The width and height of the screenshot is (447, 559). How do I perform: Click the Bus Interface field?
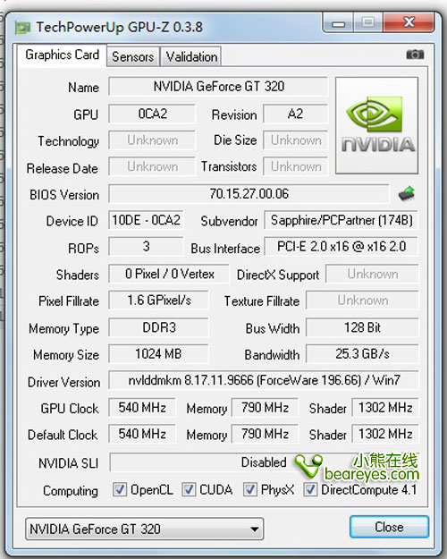pos(342,247)
